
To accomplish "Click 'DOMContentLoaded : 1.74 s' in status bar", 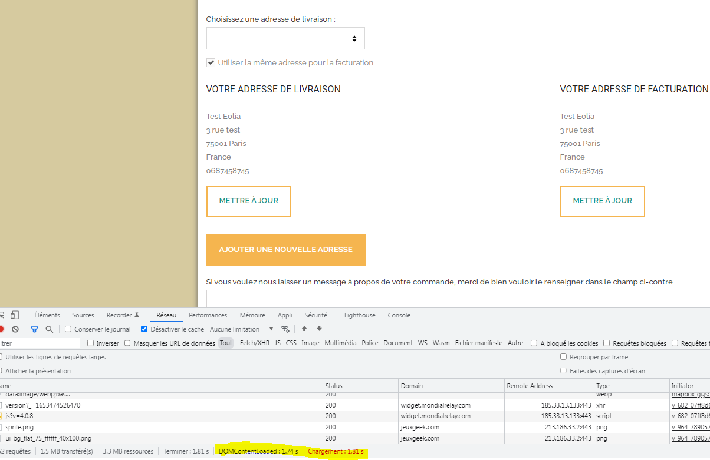I will pos(258,451).
